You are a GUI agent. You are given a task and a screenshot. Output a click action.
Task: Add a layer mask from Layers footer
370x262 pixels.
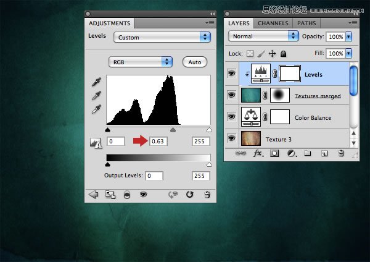tap(274, 153)
